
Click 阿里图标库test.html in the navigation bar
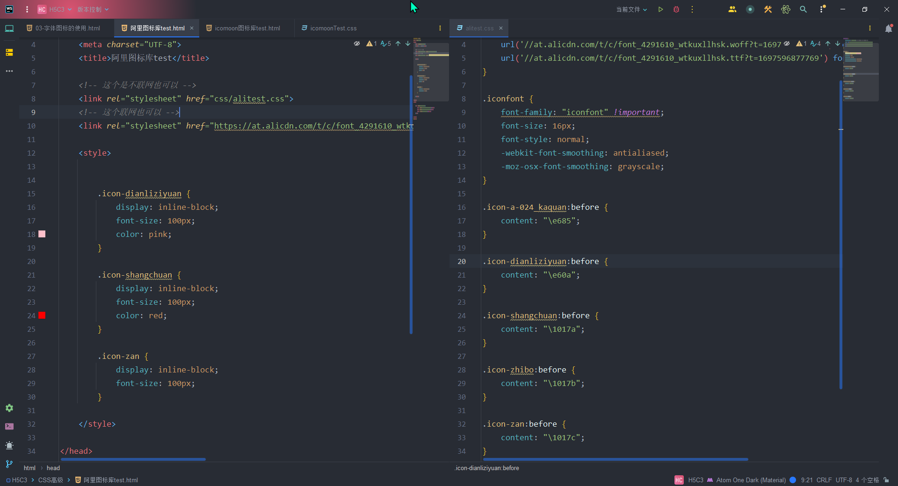click(107, 480)
